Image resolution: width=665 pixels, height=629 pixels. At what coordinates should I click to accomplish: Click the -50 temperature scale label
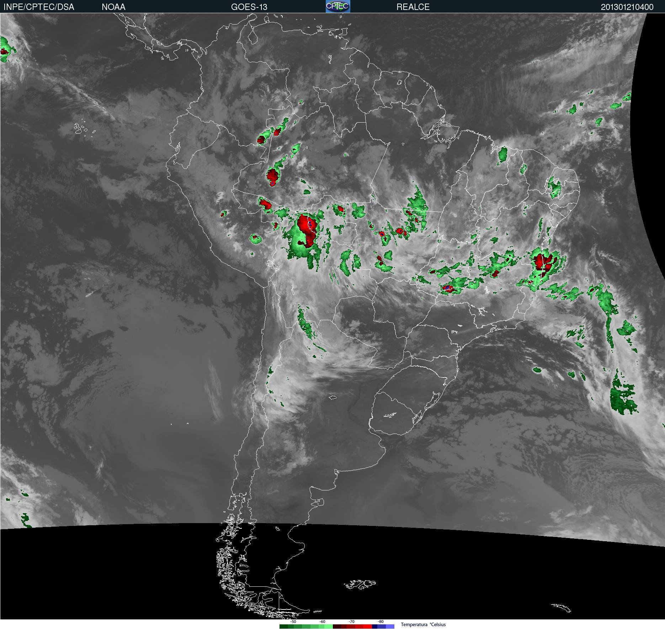[293, 622]
